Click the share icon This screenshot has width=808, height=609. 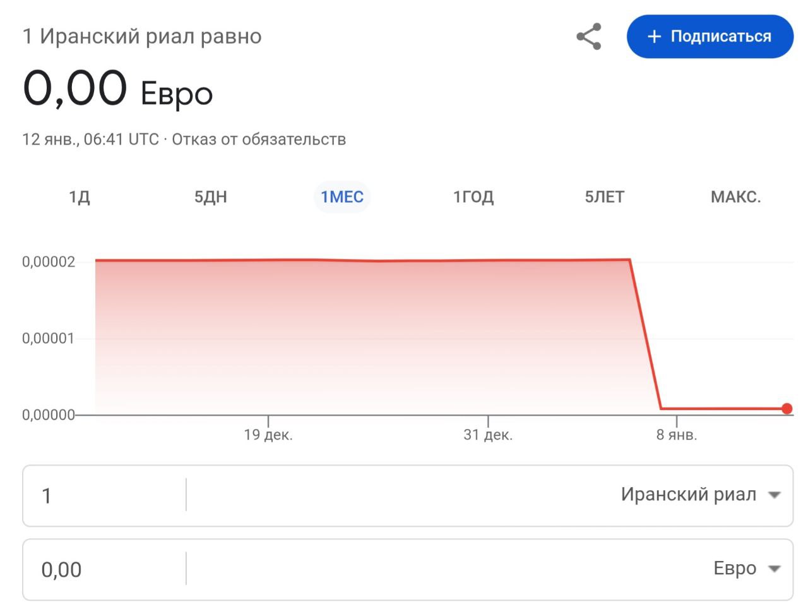(588, 37)
